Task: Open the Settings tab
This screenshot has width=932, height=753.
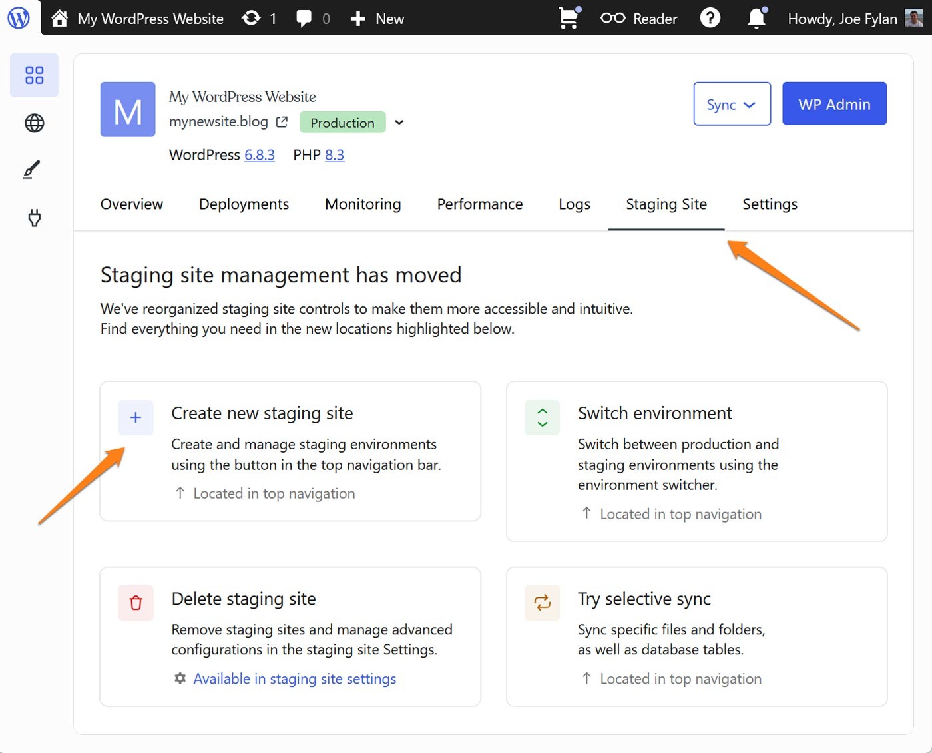Action: pos(770,204)
